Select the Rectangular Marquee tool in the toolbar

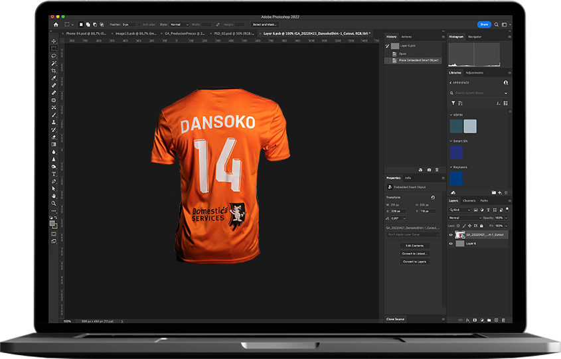(x=54, y=48)
